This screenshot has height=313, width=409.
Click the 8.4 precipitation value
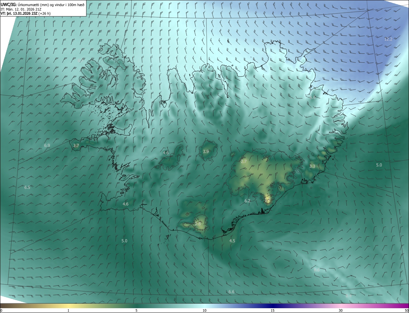349,296
